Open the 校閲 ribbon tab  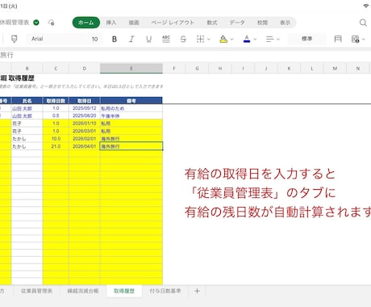[262, 23]
